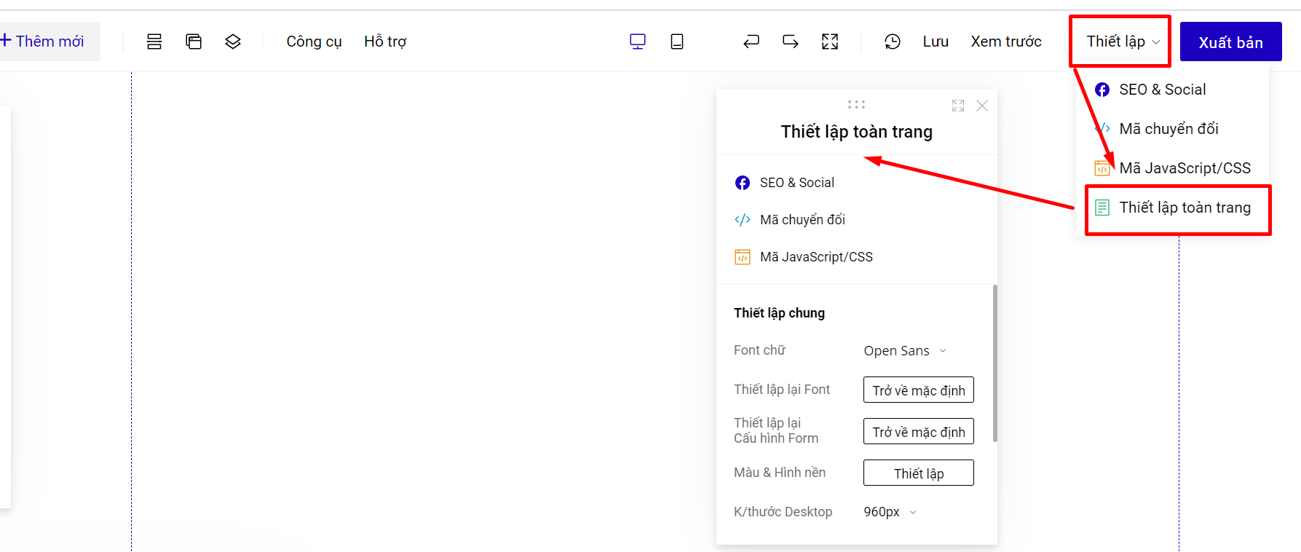The height and width of the screenshot is (552, 1301).
Task: Open the version history clock icon
Action: click(893, 42)
